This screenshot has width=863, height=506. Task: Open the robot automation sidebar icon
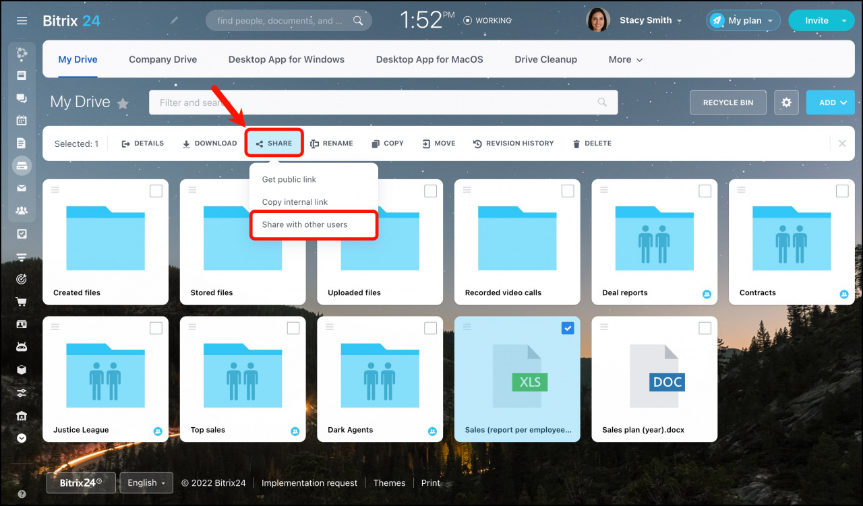click(x=22, y=347)
